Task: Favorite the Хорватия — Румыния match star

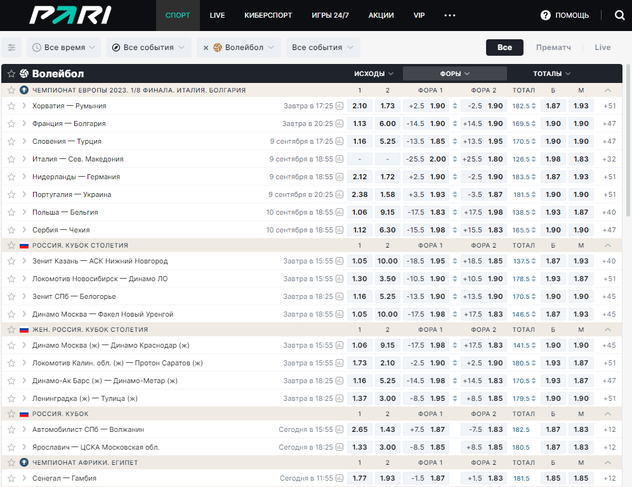Action: [x=11, y=106]
